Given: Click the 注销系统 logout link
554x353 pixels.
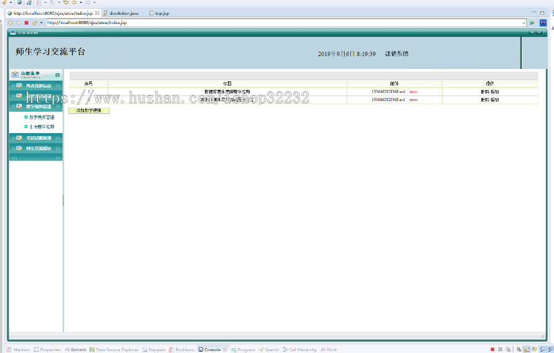Looking at the screenshot, I should pyautogui.click(x=396, y=54).
